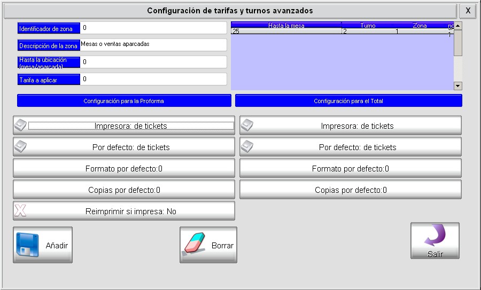Click the dialog title bar
The image size is (481, 290).
point(230,11)
